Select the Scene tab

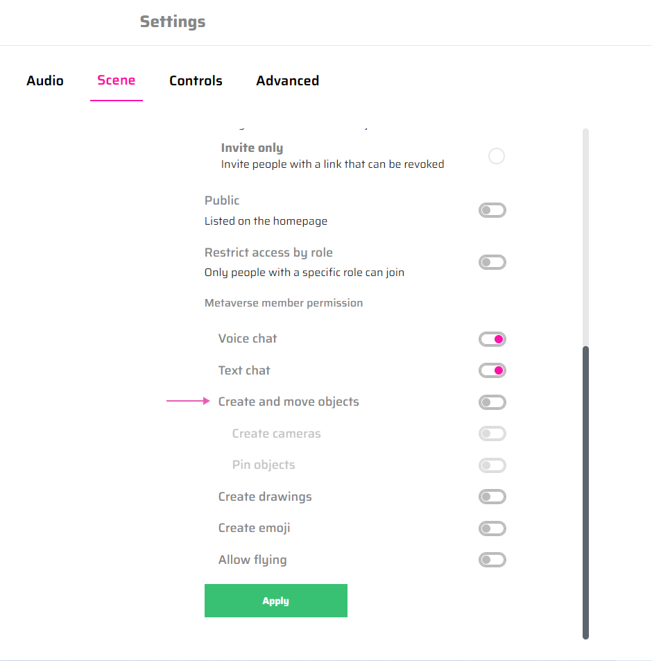click(116, 80)
